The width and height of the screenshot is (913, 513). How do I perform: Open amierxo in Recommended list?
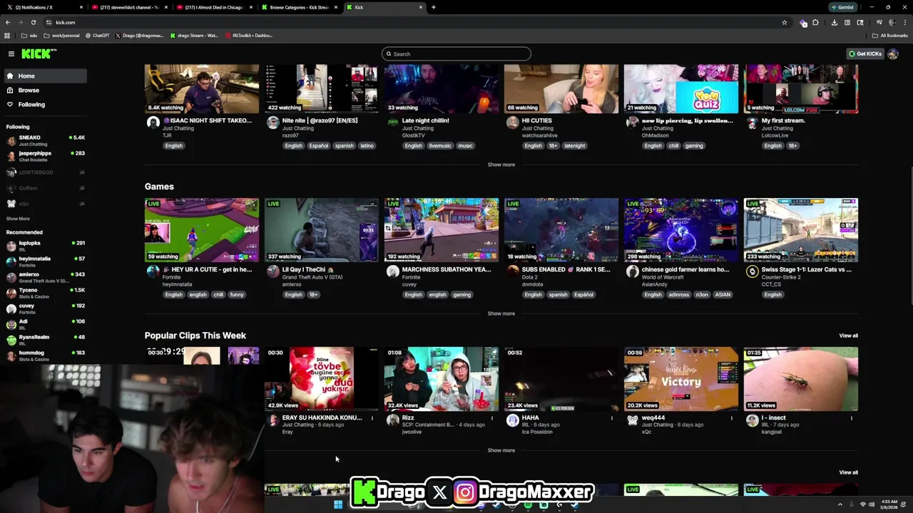[45, 277]
